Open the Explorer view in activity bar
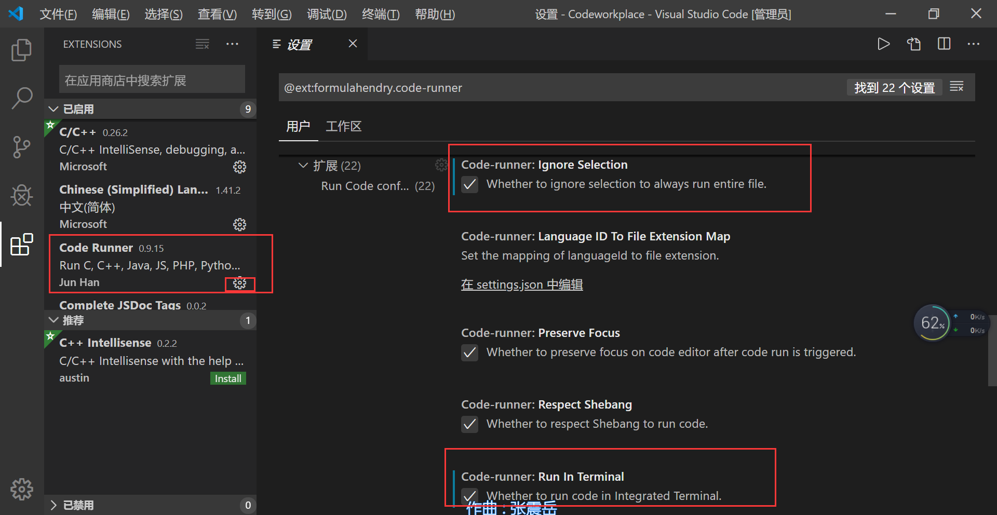 [22, 50]
